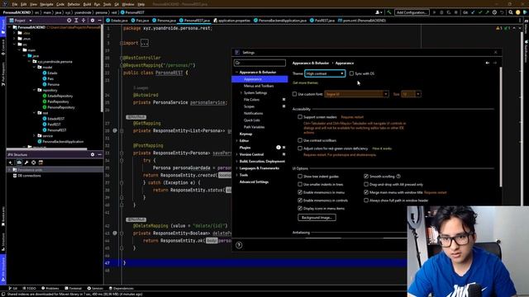Open the font Size dropdown
The width and height of the screenshot is (529, 297).
click(x=411, y=94)
